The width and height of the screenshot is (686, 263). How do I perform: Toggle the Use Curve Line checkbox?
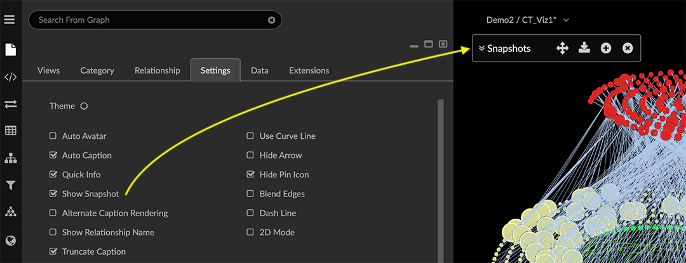(250, 136)
